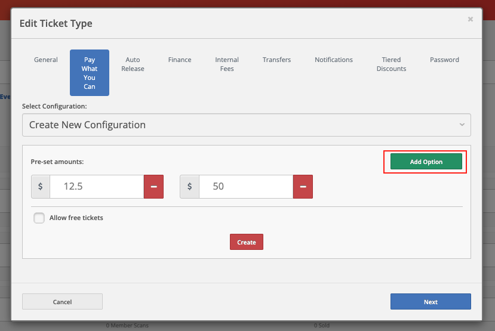Viewport: 495px width, 331px height.
Task: Proceed with the Next button
Action: click(x=431, y=302)
